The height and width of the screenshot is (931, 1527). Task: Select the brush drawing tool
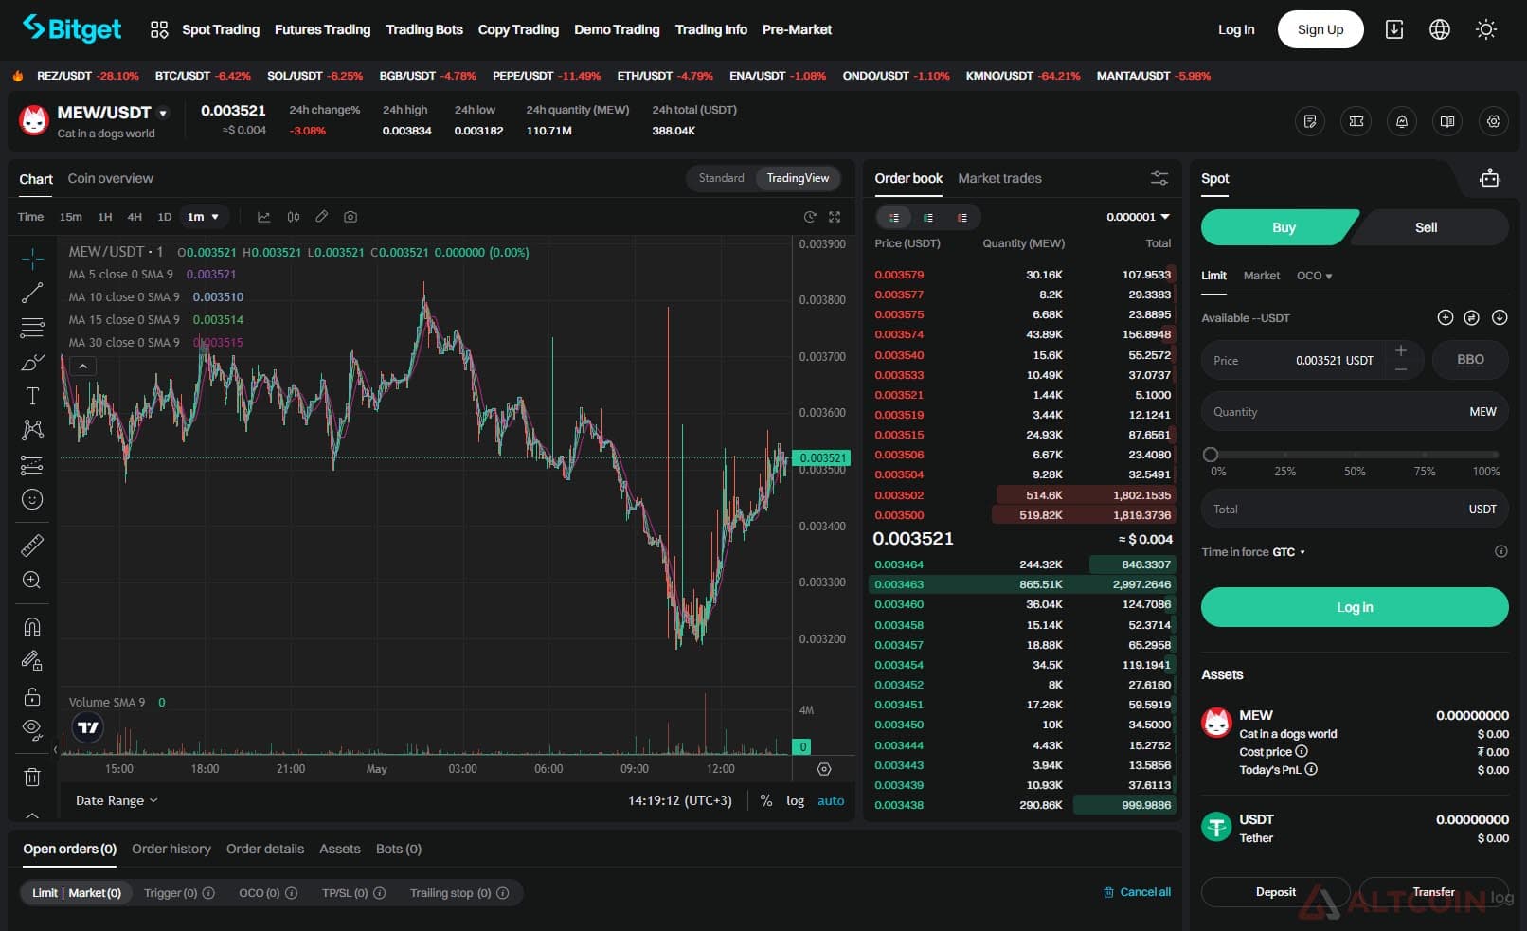coord(32,363)
